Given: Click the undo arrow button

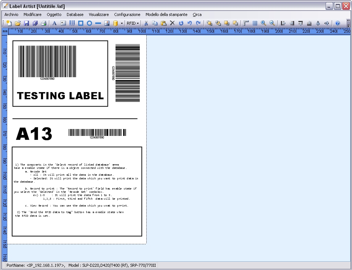Looking at the screenshot, I should 189,23.
